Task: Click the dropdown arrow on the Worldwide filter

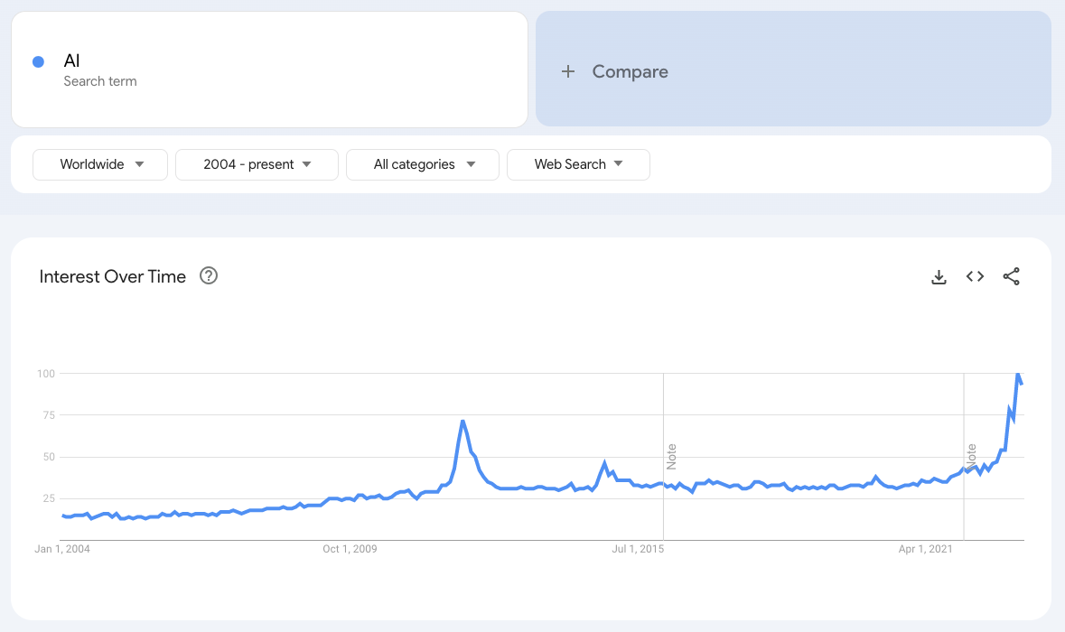Action: (x=140, y=164)
